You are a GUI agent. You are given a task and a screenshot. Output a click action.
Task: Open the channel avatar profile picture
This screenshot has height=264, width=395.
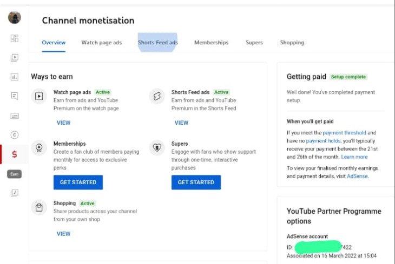click(x=15, y=18)
